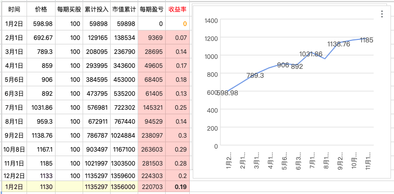Select the date cell 10月8日

tap(14, 150)
